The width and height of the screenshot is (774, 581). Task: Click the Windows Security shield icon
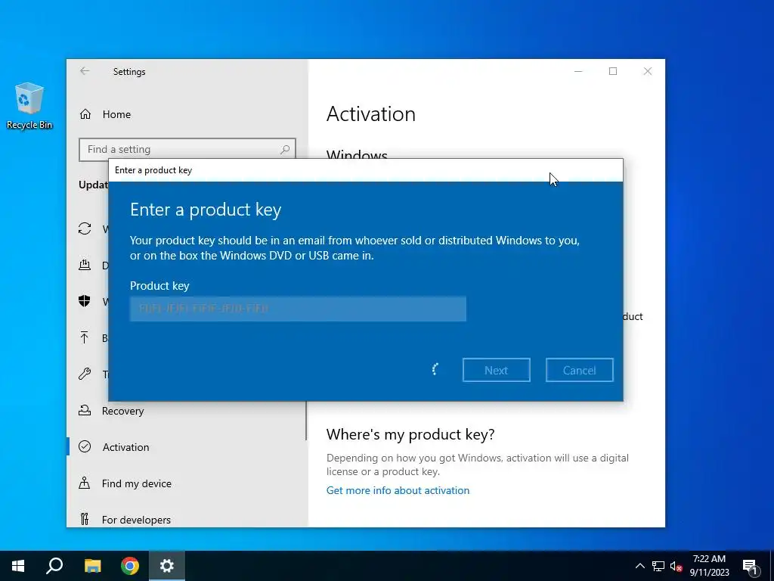click(x=85, y=301)
